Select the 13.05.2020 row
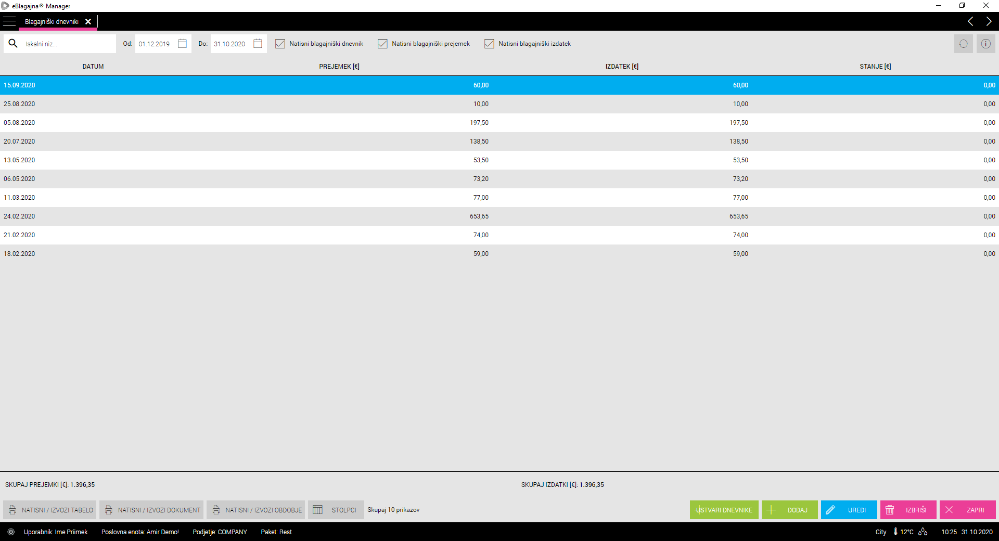The image size is (999, 541). [499, 160]
